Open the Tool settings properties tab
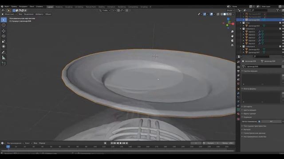The height and width of the screenshot is (159, 284). click(x=238, y=62)
